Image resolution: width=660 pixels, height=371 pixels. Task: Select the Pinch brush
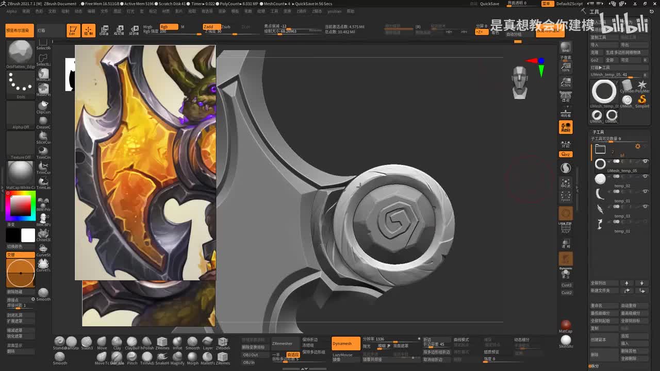[132, 358]
